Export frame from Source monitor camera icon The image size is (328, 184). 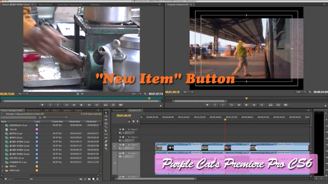pyautogui.click(x=121, y=105)
